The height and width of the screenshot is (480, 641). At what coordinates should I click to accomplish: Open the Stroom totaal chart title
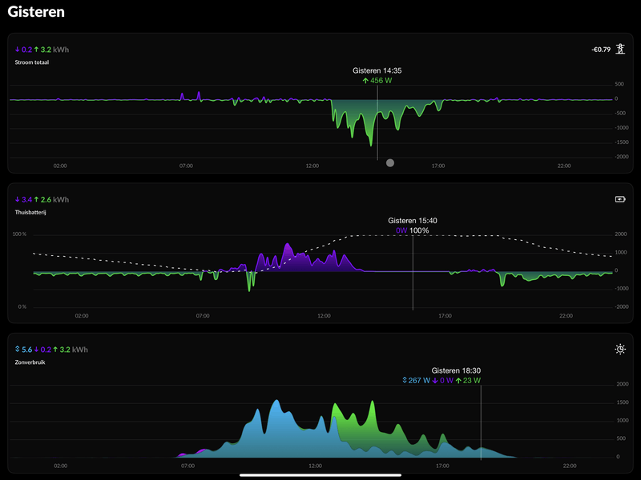tap(32, 62)
